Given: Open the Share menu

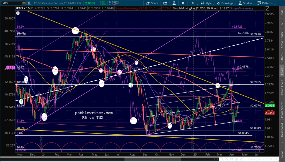Looking at the screenshot, I should (x=152, y=3).
